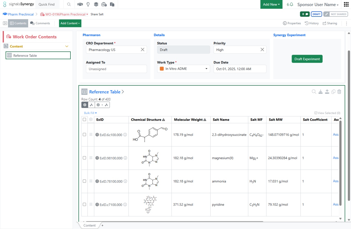The image size is (351, 229).
Task: Toggle the select-all rows checkbox in the header
Action: [84, 119]
